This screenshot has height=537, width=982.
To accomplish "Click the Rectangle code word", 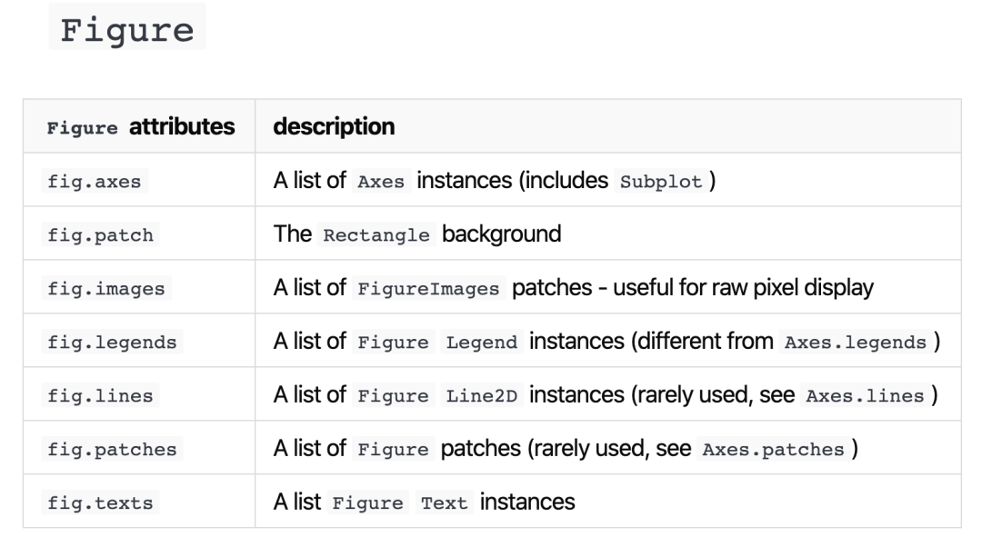I will pyautogui.click(x=376, y=234).
